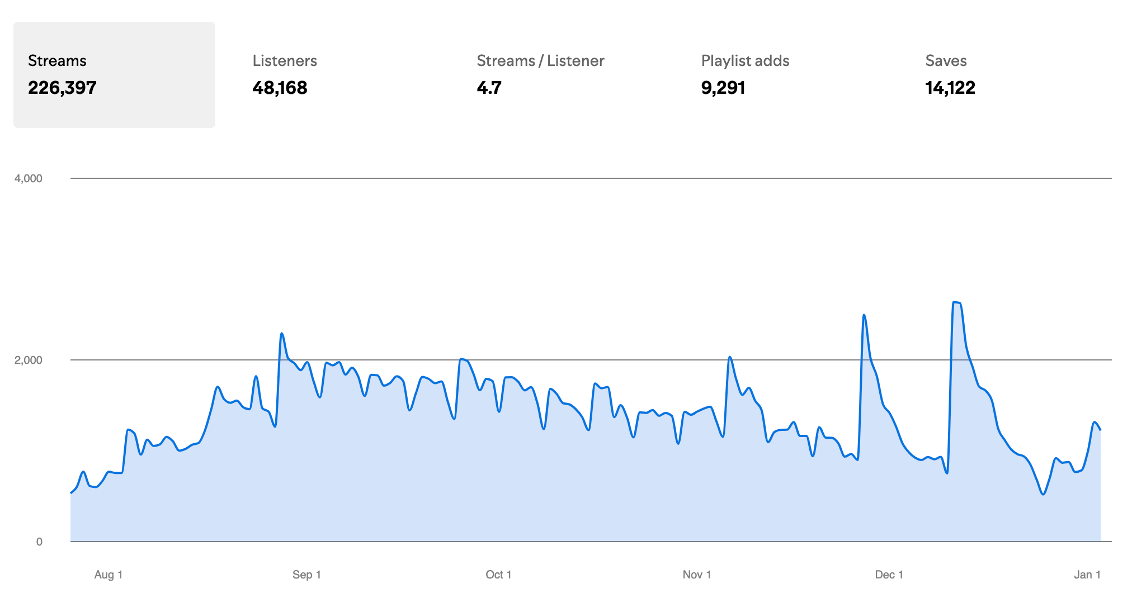This screenshot has height=598, width=1132.
Task: Click the Jan 1 date label
Action: [1087, 575]
